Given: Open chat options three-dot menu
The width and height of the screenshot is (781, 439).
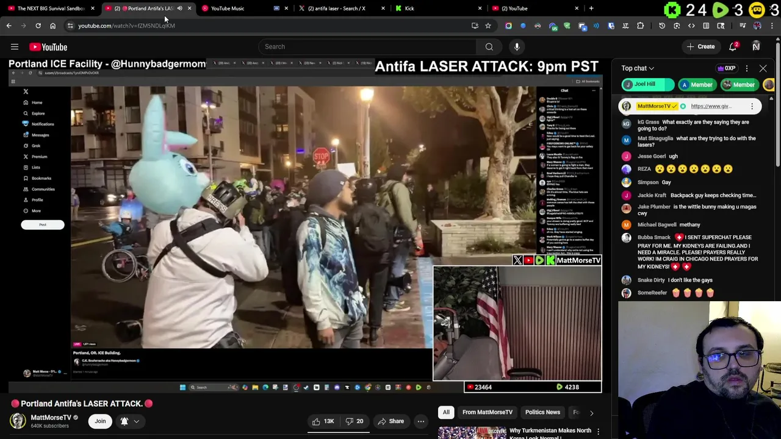Looking at the screenshot, I should pos(746,68).
